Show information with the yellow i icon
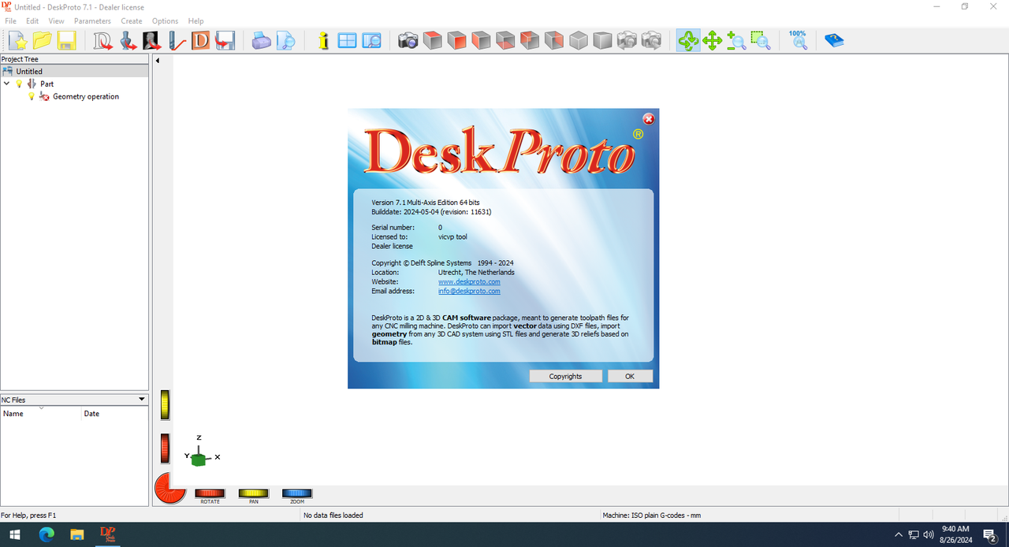The width and height of the screenshot is (1009, 547). 322,40
